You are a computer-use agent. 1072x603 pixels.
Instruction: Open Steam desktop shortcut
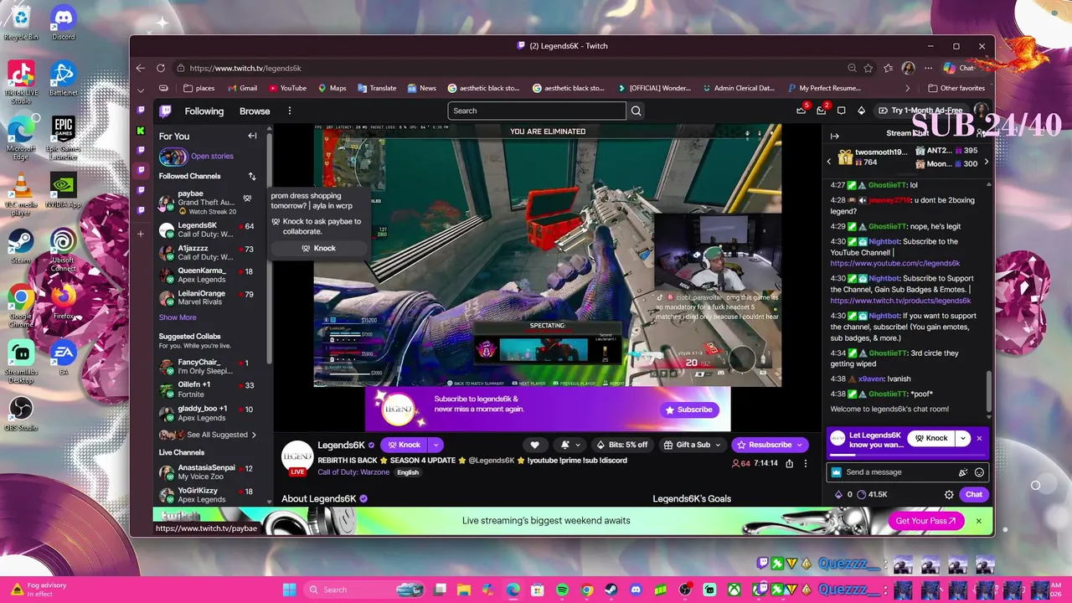coord(21,246)
